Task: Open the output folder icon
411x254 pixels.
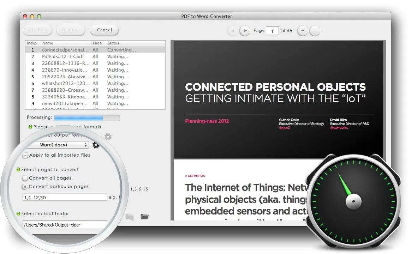Action: click(x=144, y=217)
